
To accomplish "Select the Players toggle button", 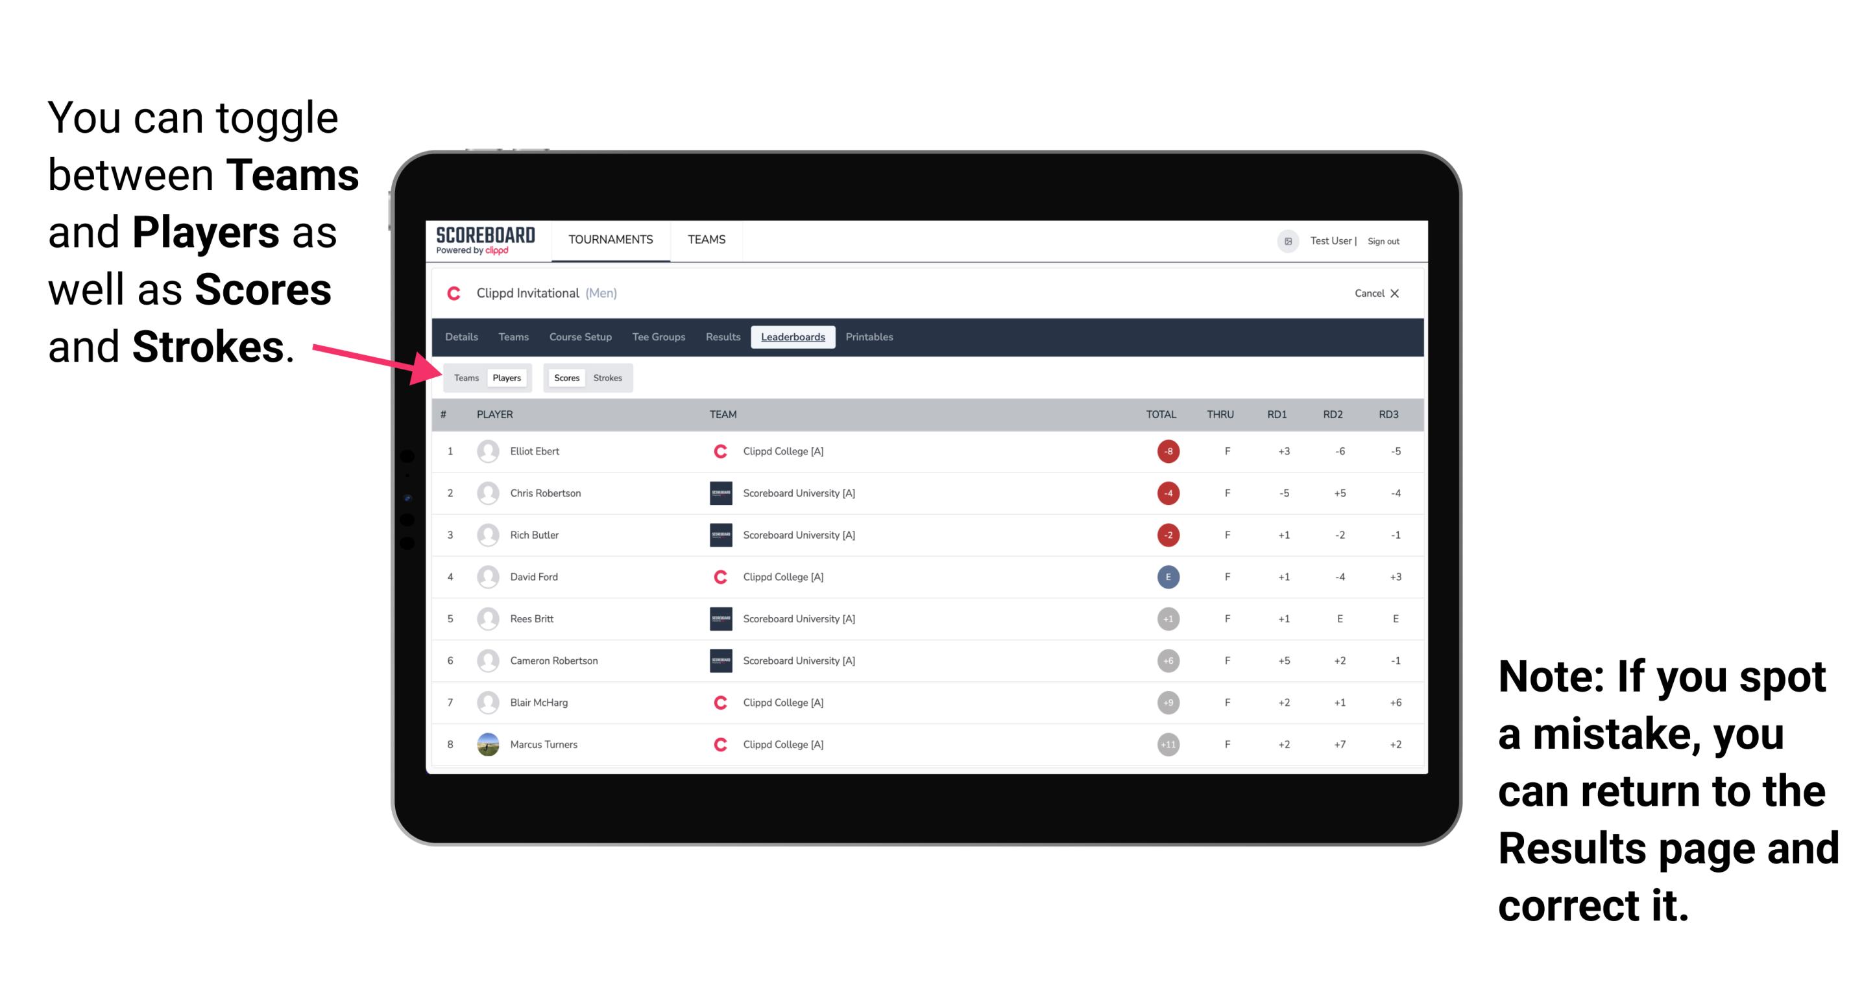I will tap(505, 377).
